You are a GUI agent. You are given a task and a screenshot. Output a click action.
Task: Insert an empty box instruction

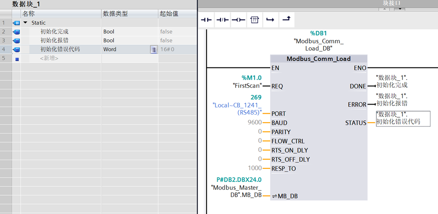coord(254,20)
